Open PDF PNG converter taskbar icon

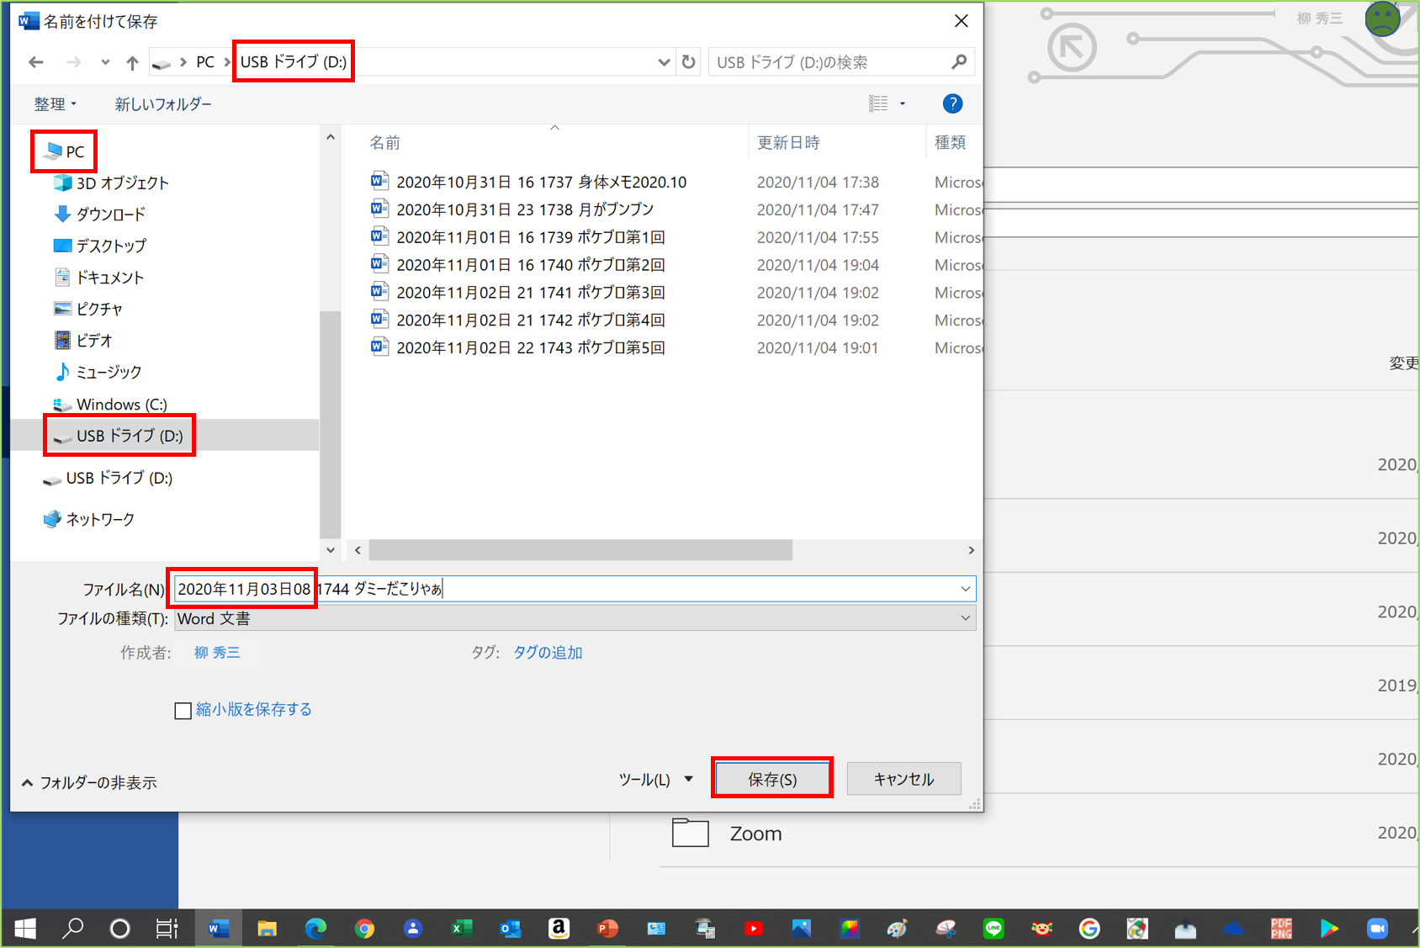click(x=1281, y=929)
